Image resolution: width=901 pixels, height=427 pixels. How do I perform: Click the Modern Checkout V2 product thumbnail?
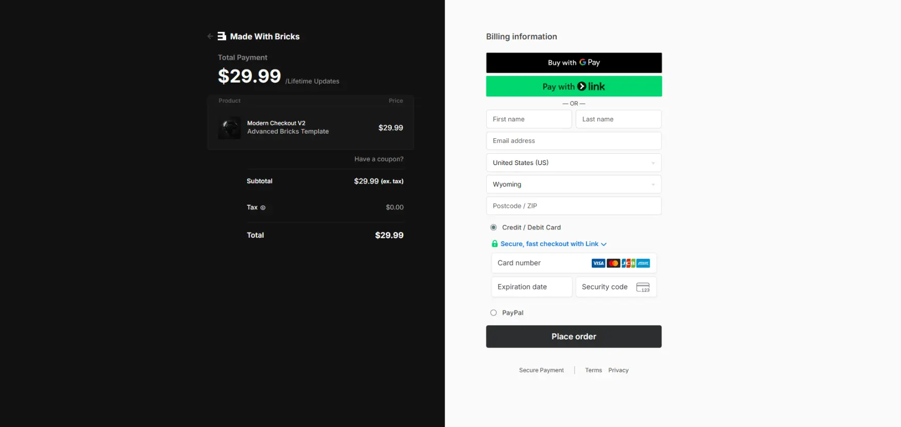pyautogui.click(x=229, y=128)
